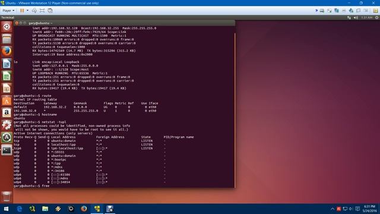This screenshot has height=214, width=380.
Task: Click the VMware hard disk device icon
Action: coord(322,11)
